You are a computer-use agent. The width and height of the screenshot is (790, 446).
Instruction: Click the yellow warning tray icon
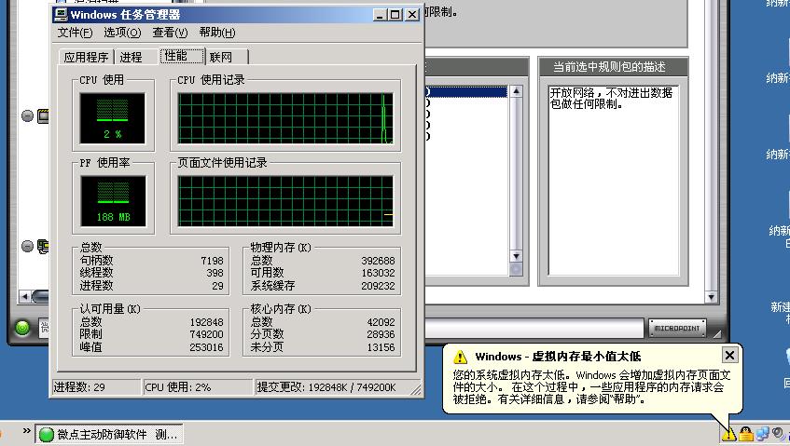click(729, 433)
